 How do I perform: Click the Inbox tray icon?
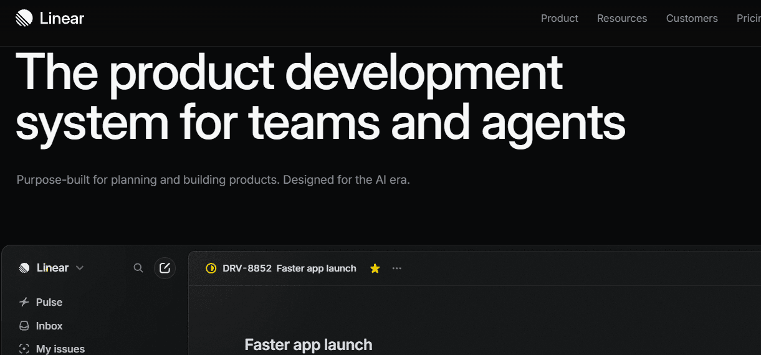click(x=24, y=326)
